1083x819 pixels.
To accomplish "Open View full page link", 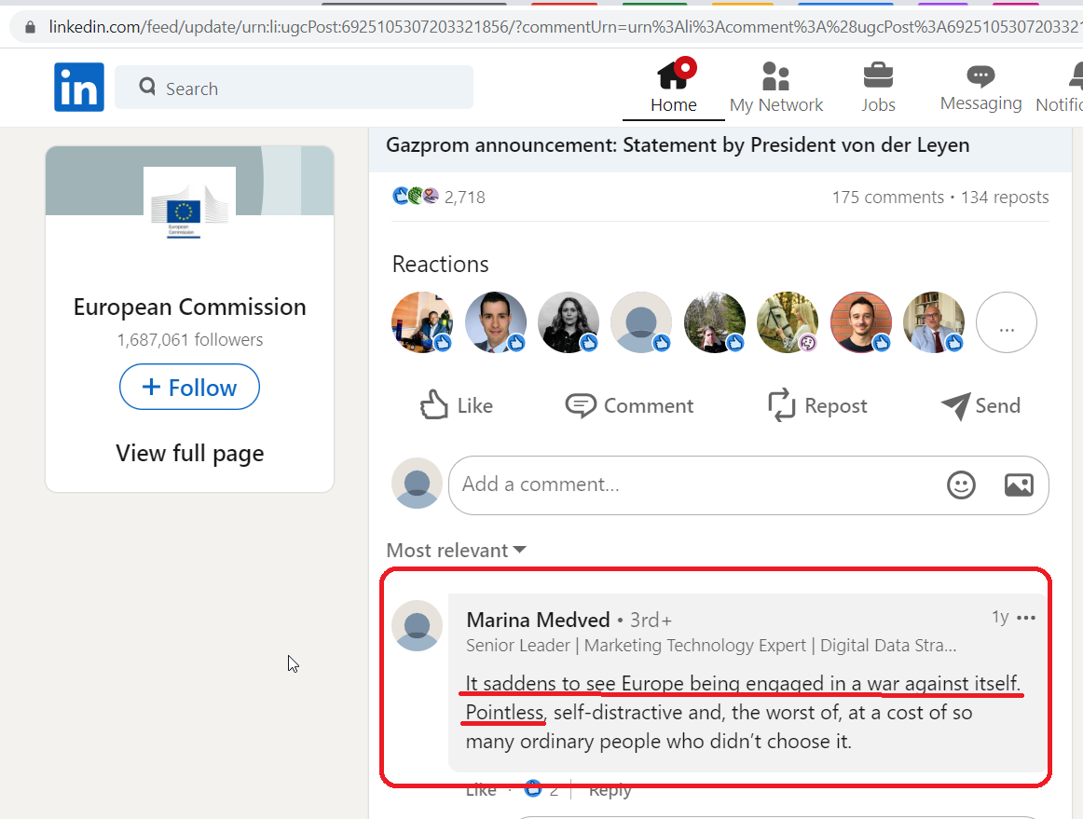I will [x=190, y=453].
